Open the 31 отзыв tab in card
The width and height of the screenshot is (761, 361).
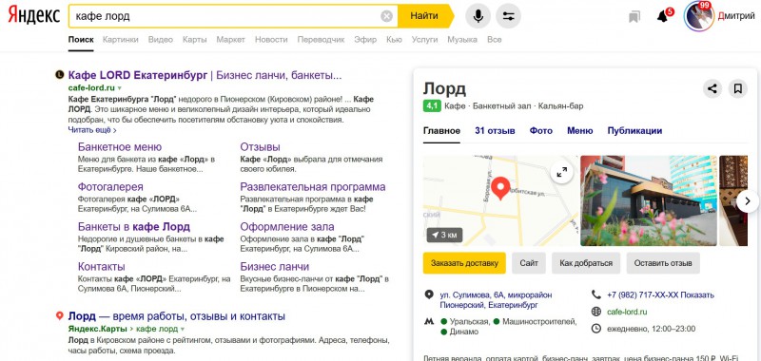495,131
